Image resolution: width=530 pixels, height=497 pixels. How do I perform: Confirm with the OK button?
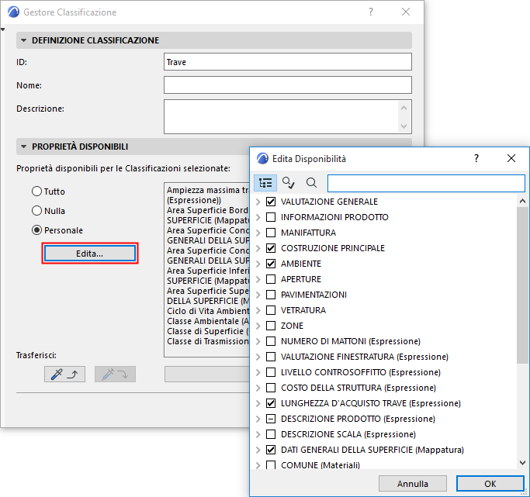(x=490, y=484)
